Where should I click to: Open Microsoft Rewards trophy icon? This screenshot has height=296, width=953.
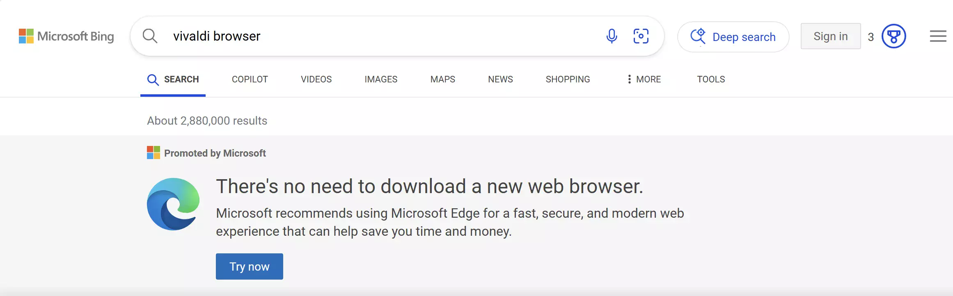pos(893,36)
